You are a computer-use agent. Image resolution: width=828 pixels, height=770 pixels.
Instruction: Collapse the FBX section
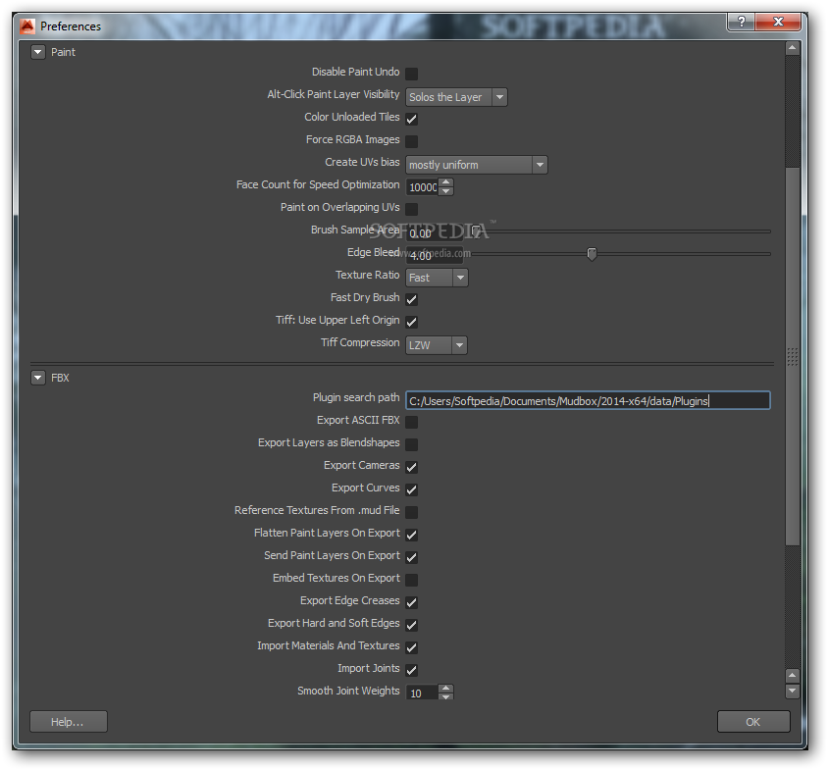tap(38, 379)
